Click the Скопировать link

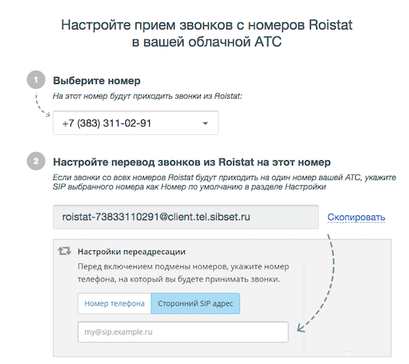click(356, 217)
